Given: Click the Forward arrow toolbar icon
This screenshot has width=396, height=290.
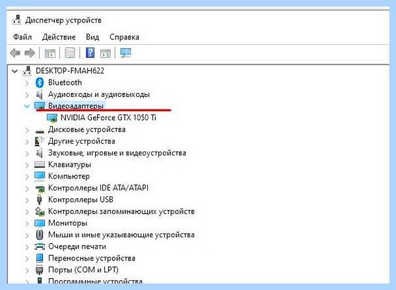Looking at the screenshot, I should (x=30, y=53).
